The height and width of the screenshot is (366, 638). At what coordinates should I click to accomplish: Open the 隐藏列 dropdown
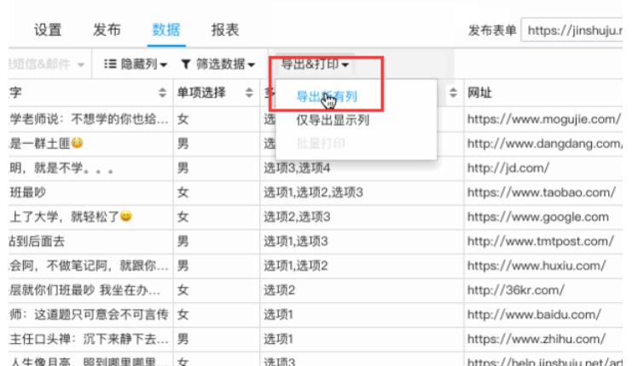point(136,64)
